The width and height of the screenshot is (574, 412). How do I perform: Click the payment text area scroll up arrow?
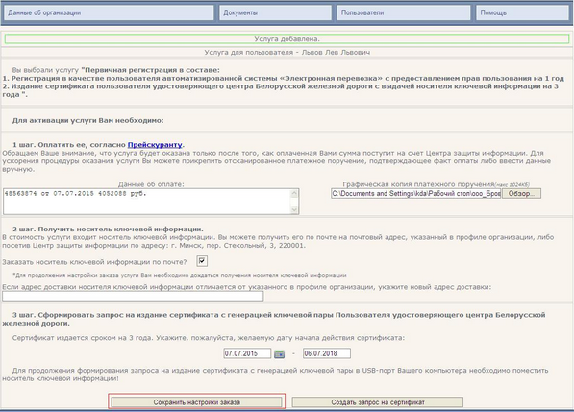294,193
